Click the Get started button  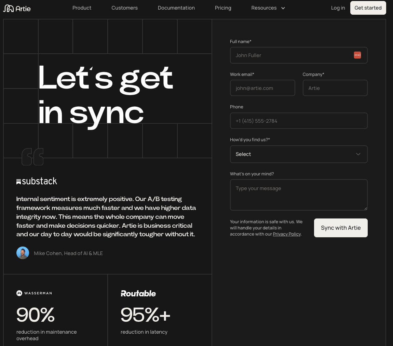pos(368,8)
